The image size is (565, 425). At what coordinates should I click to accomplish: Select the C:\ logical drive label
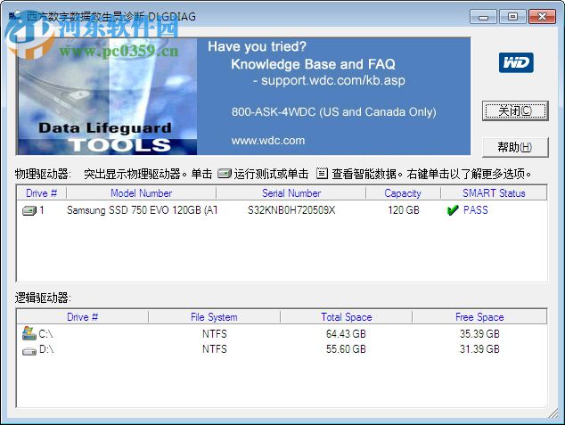pyautogui.click(x=45, y=334)
